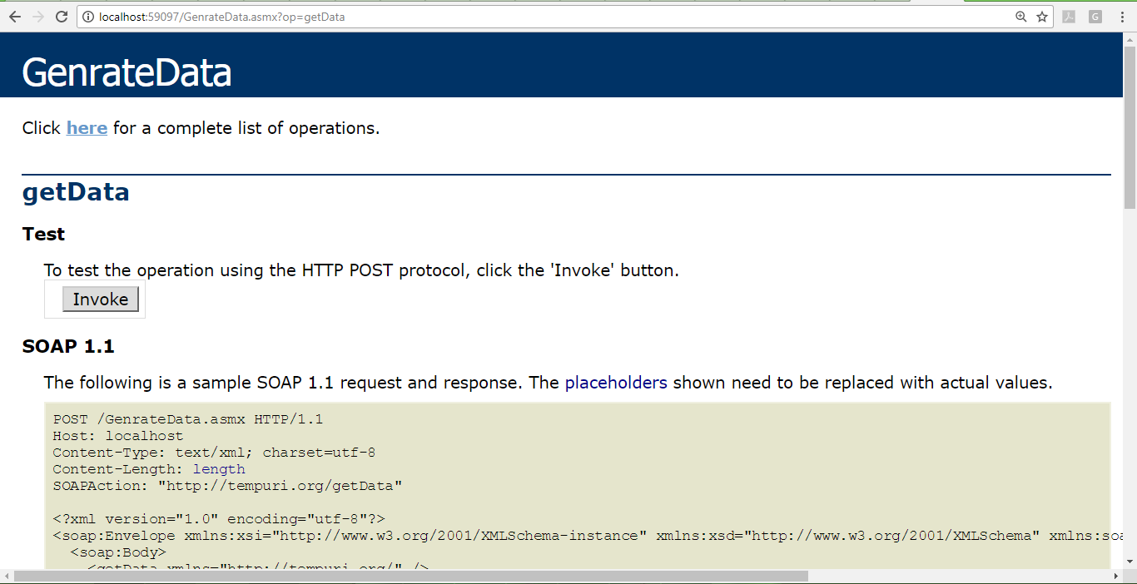Open the Chrome customize menu

[x=1121, y=16]
